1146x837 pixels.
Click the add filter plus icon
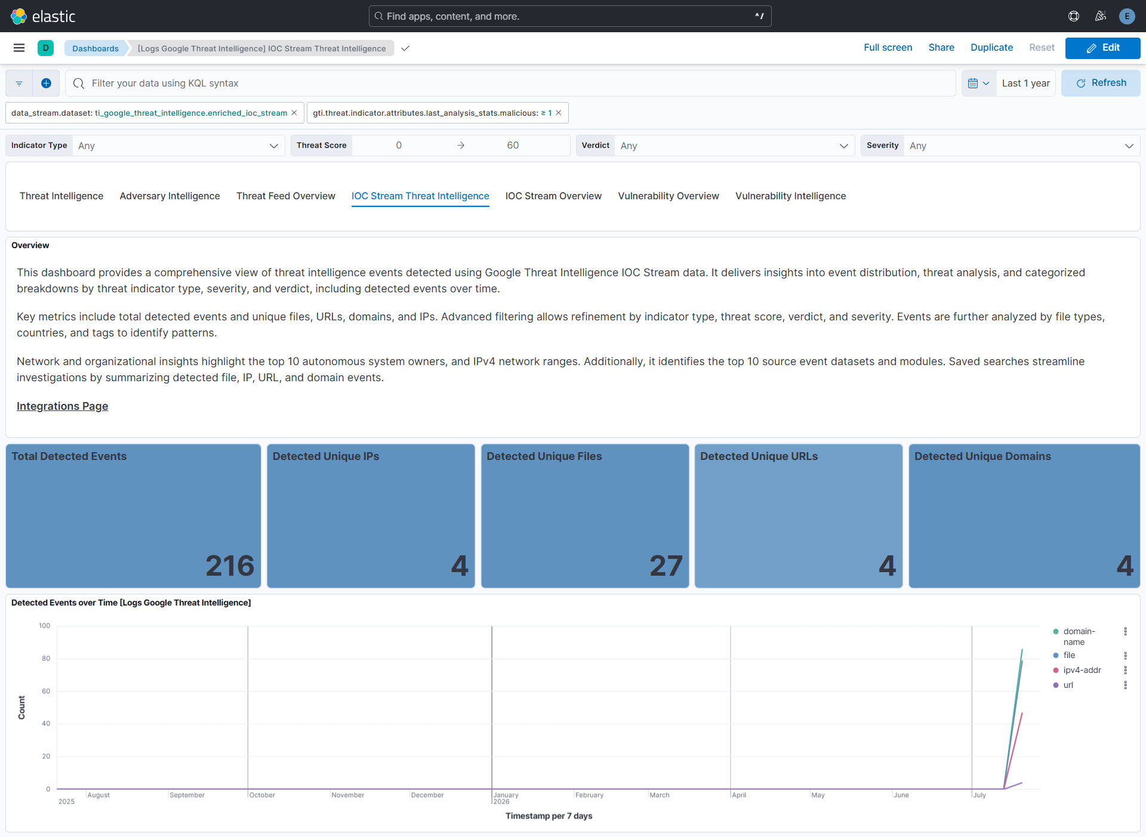pyautogui.click(x=46, y=84)
